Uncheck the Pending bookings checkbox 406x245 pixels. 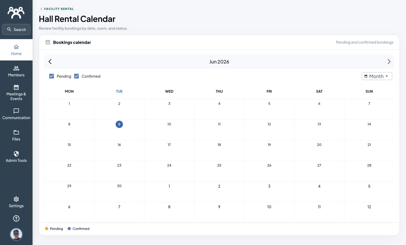pyautogui.click(x=52, y=76)
